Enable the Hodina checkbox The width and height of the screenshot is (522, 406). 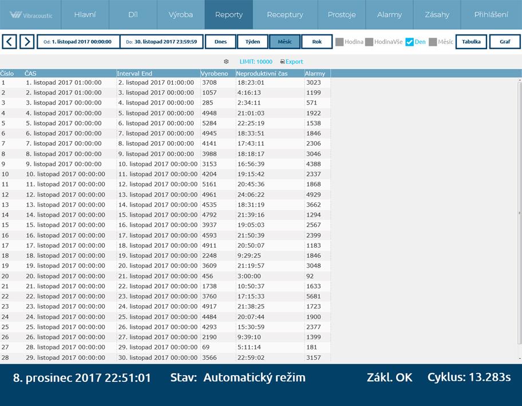pos(339,42)
